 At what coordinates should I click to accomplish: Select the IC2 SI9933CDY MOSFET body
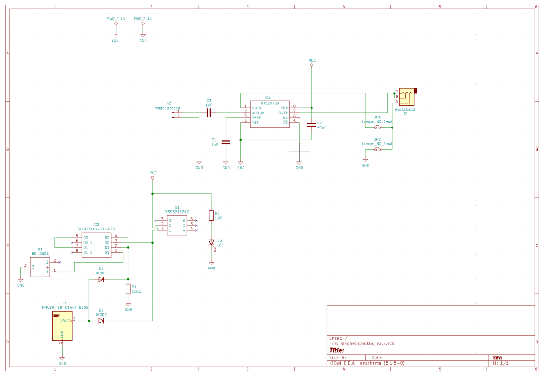pos(96,245)
